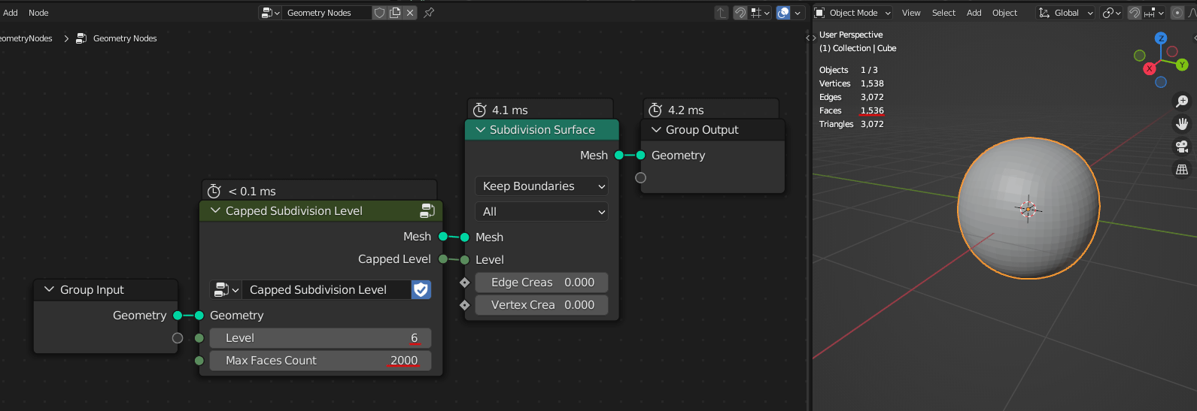Click the pan hand viewport icon
Image resolution: width=1197 pixels, height=411 pixels.
pos(1182,124)
